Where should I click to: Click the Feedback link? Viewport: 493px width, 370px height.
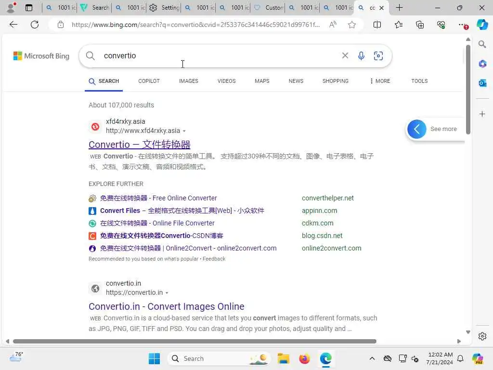(214, 259)
